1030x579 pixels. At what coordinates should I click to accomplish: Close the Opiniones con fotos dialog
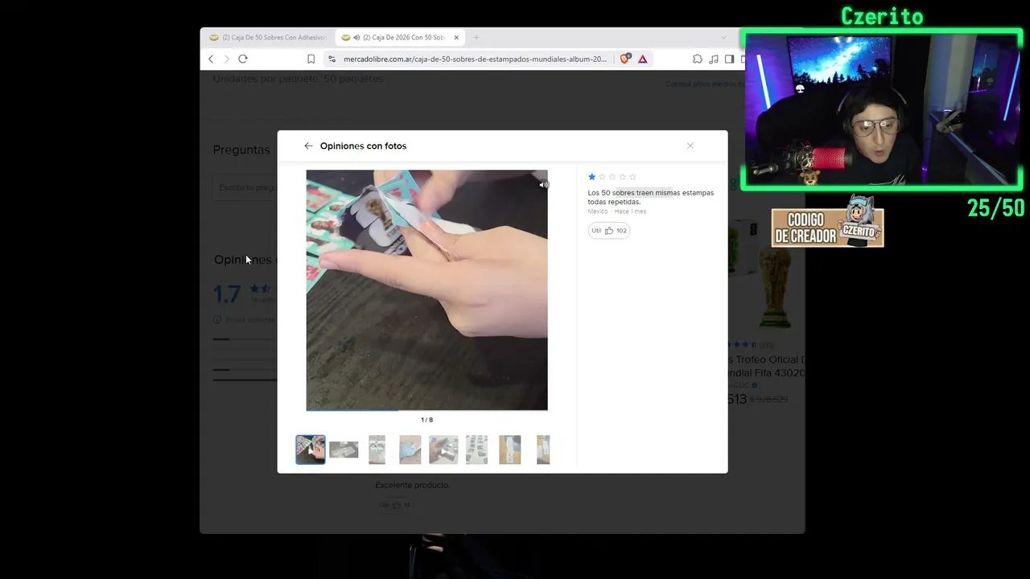690,146
